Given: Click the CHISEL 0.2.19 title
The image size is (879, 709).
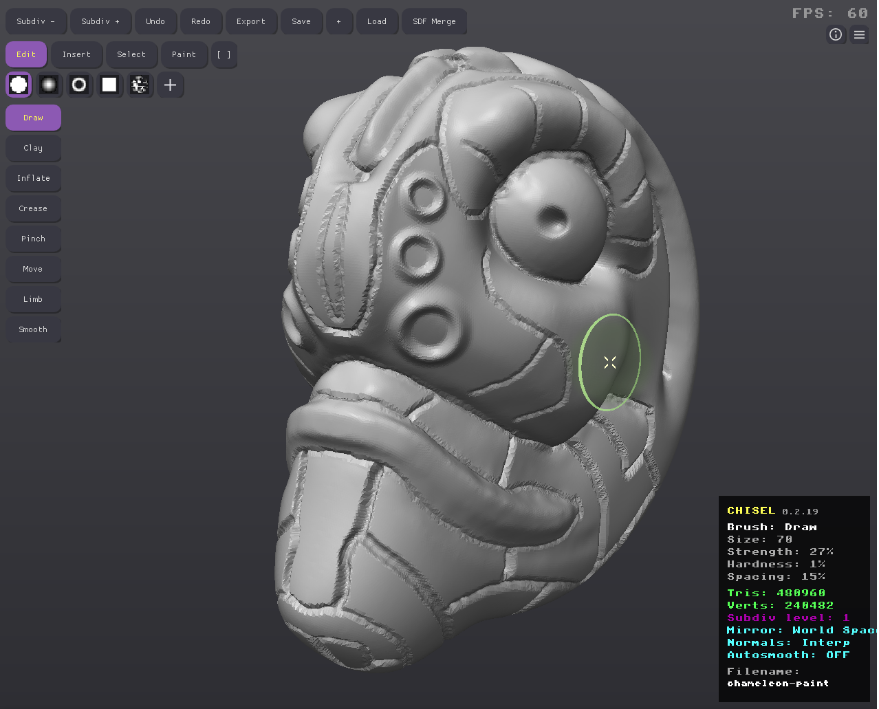Looking at the screenshot, I should pos(772,511).
